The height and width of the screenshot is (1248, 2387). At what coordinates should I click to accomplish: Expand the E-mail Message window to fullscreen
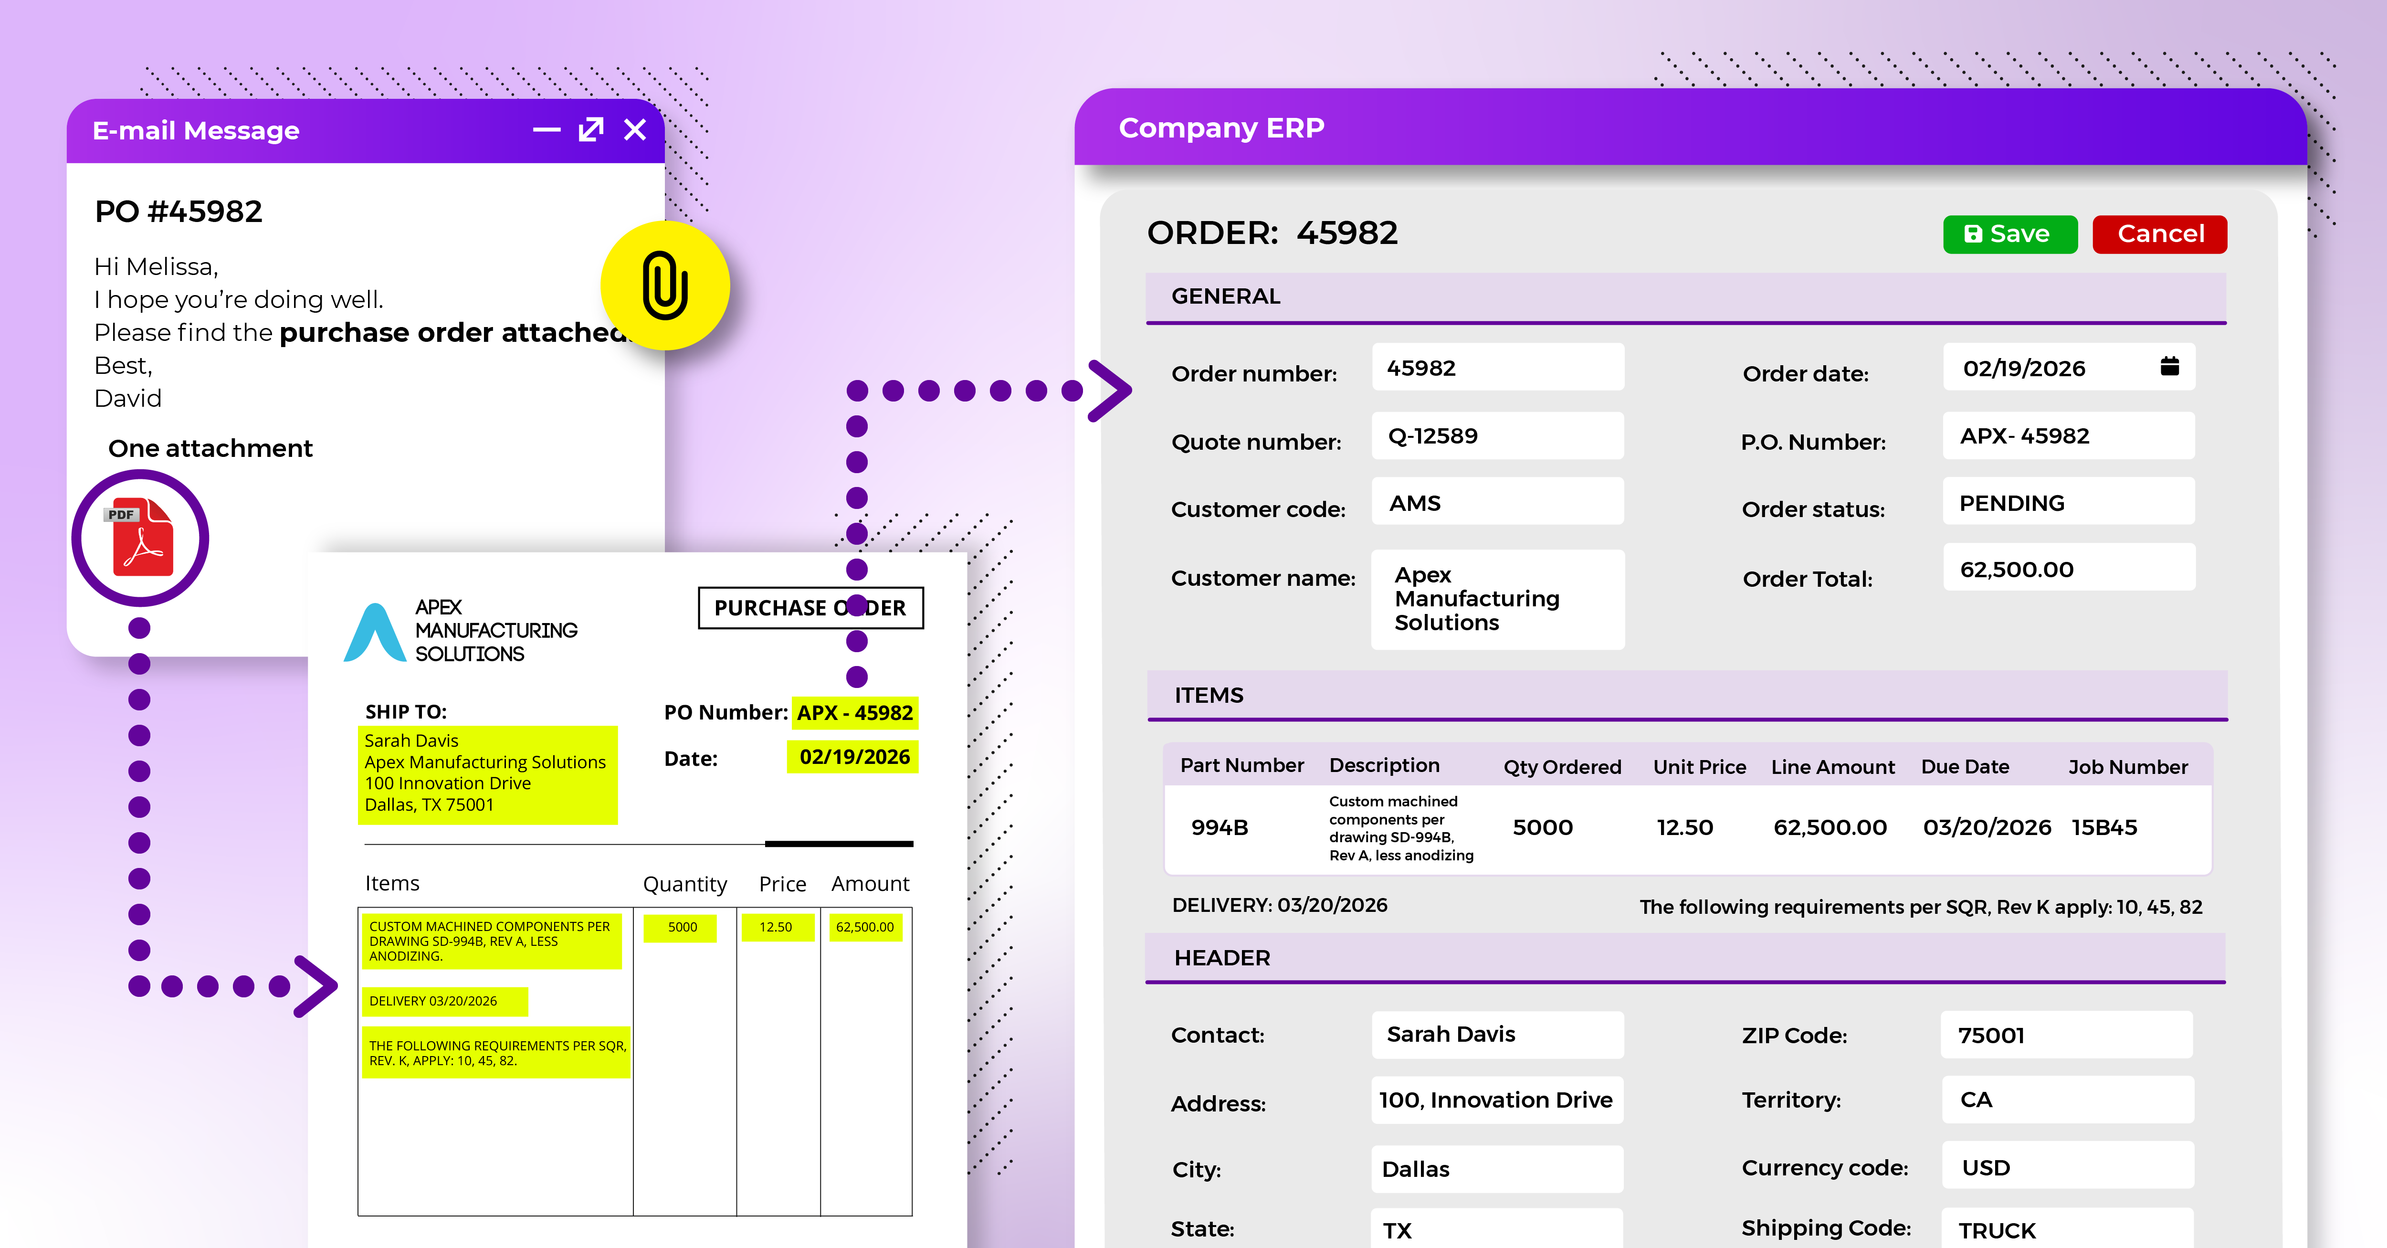click(x=590, y=130)
